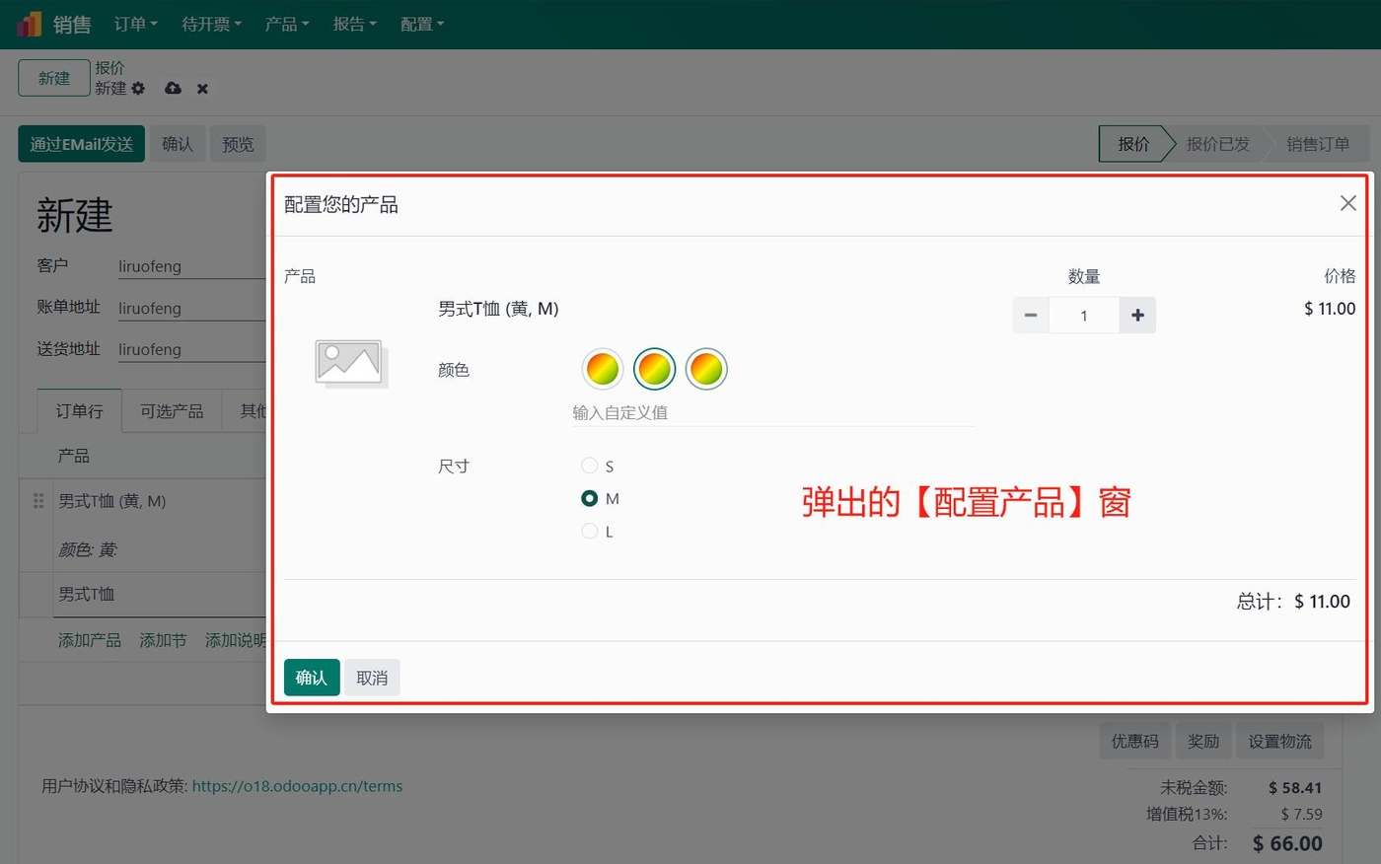
Task: Decrease quantity with the minus icon
Action: point(1030,315)
